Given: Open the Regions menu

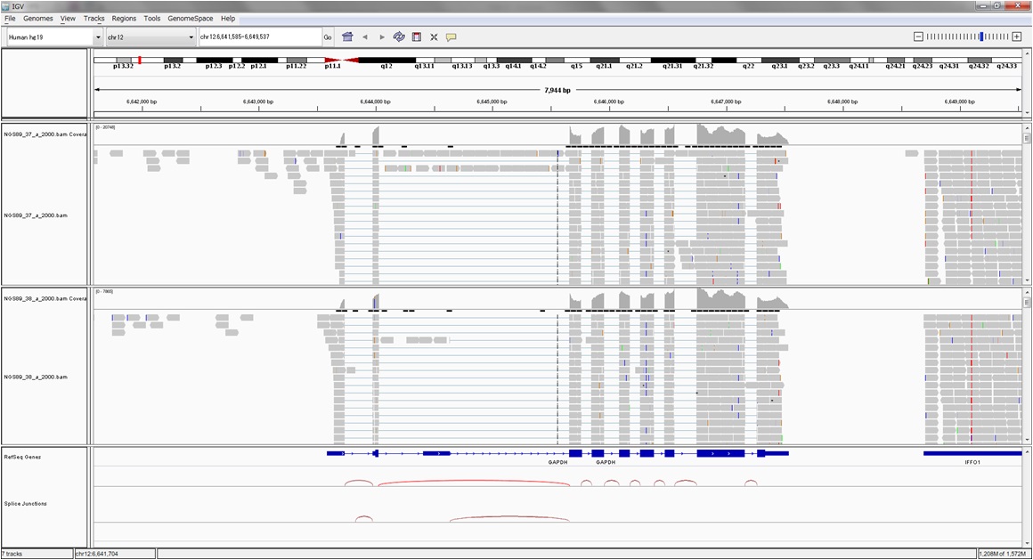Looking at the screenshot, I should [x=124, y=18].
